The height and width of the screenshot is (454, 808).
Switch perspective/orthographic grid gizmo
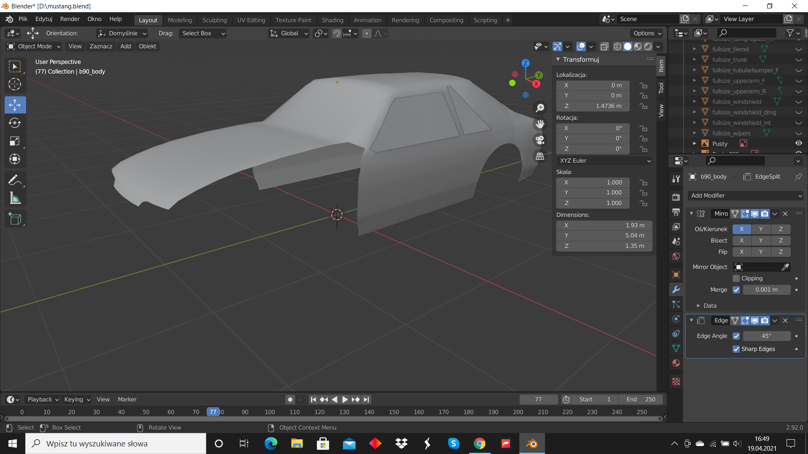[x=540, y=156]
